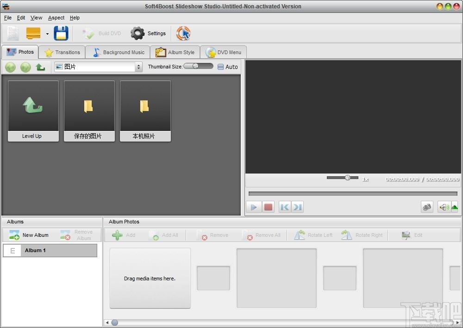Viewport: 463px width, 328px height.
Task: Open the dropdown arrow beside Open project
Action: pos(47,34)
